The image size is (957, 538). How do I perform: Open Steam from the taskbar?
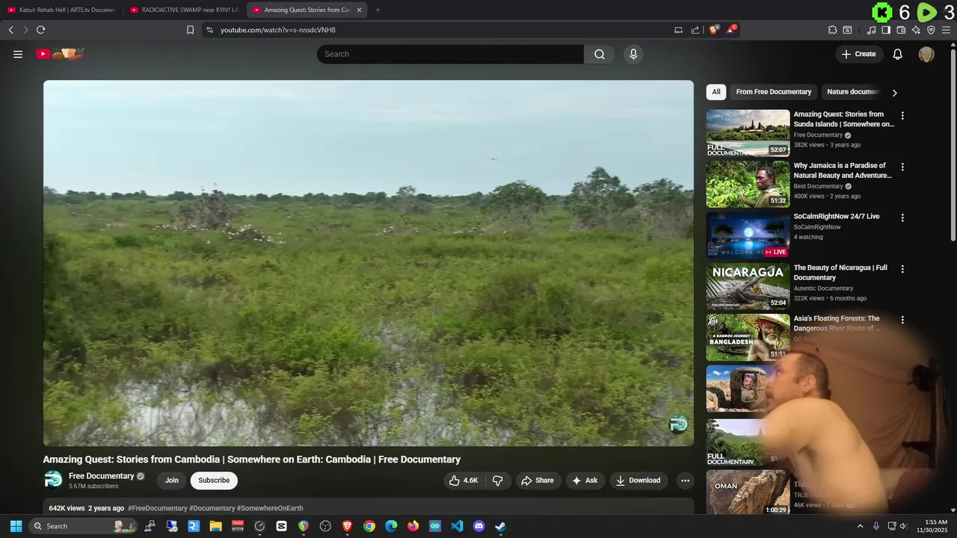point(500,526)
